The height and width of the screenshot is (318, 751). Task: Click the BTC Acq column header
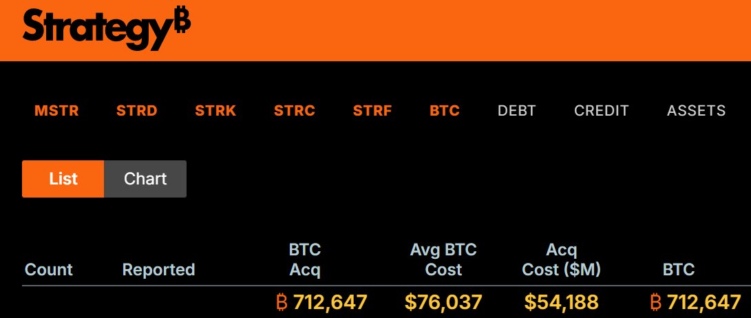[305, 259]
